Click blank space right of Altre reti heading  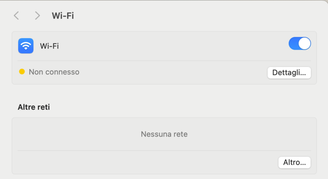coord(184,107)
